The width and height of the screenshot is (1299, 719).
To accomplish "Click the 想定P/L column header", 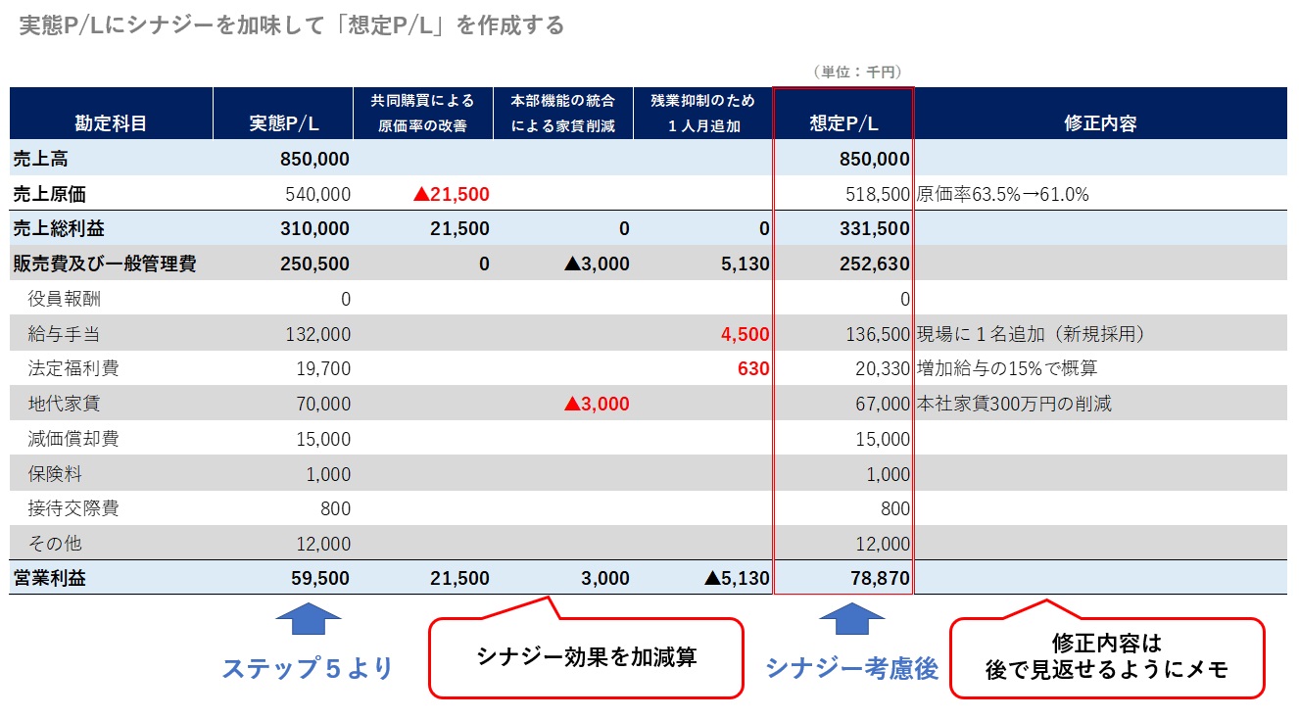I will pos(843,123).
